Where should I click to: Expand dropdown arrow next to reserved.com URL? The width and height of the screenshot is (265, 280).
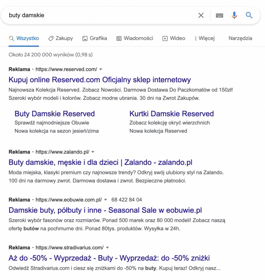tap(100, 69)
